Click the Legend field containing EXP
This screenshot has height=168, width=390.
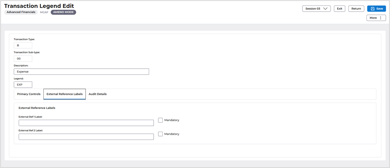pyautogui.click(x=23, y=85)
